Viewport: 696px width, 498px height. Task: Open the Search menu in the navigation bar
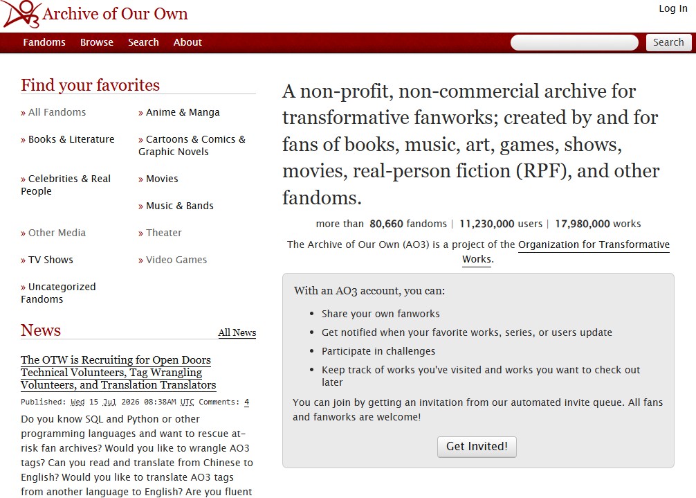[143, 42]
